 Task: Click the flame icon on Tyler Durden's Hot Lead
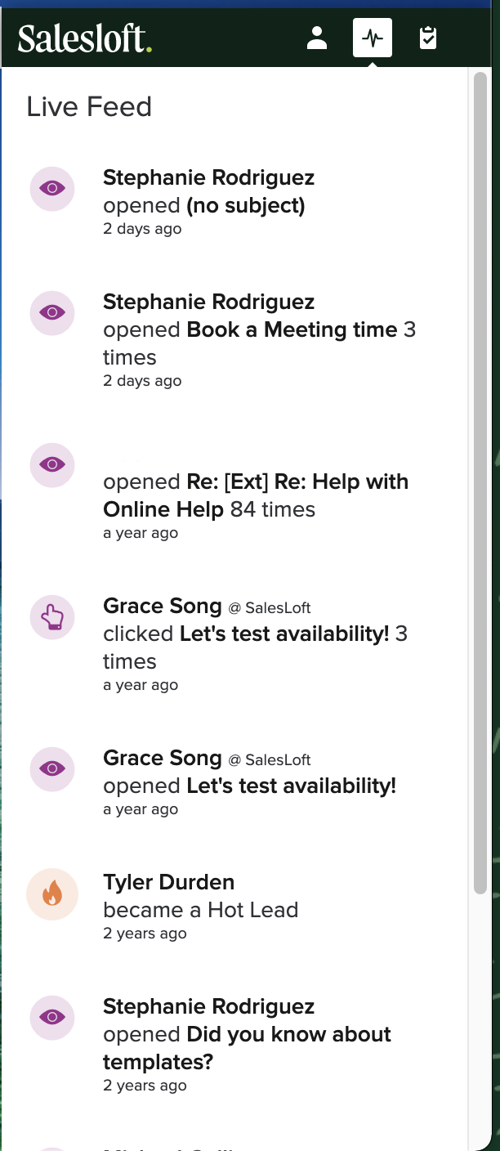[x=51, y=893]
